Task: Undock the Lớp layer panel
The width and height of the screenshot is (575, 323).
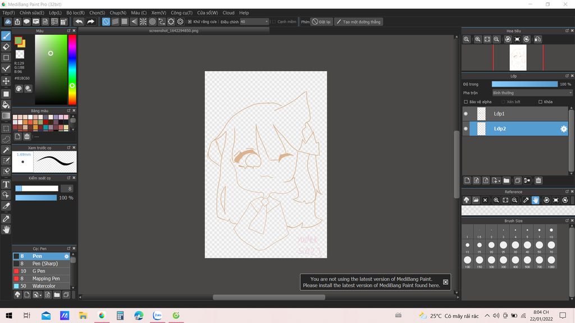Action: pyautogui.click(x=567, y=76)
